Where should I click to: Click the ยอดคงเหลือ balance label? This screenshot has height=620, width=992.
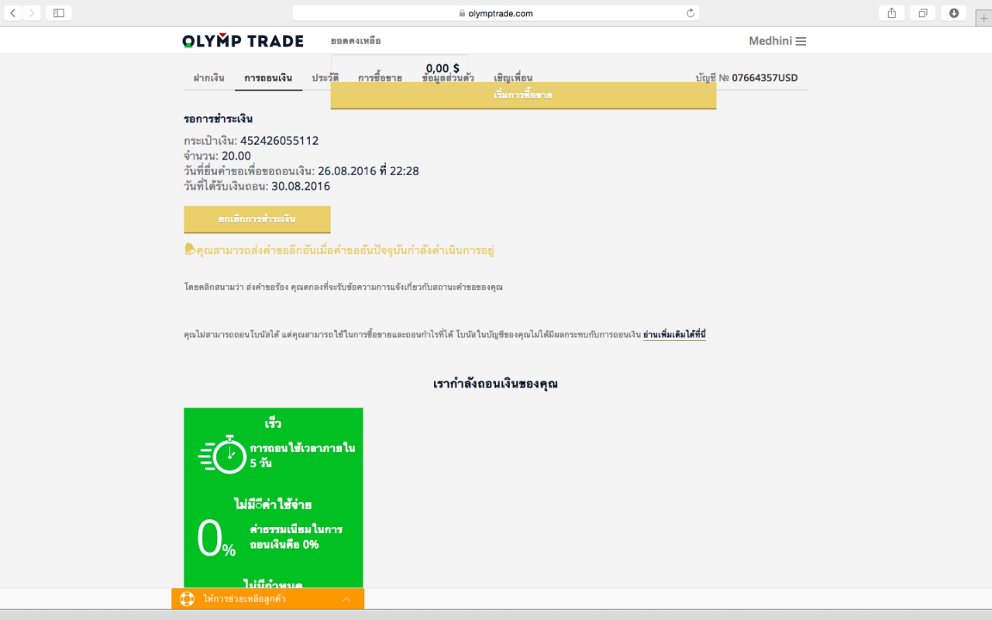coord(356,41)
